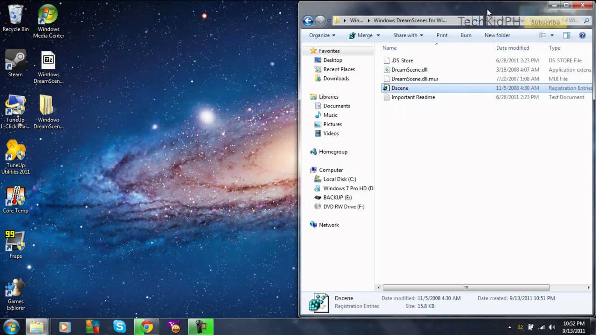This screenshot has height=335, width=596.
Task: Click the Explorer Forward navigation button
Action: [x=320, y=20]
